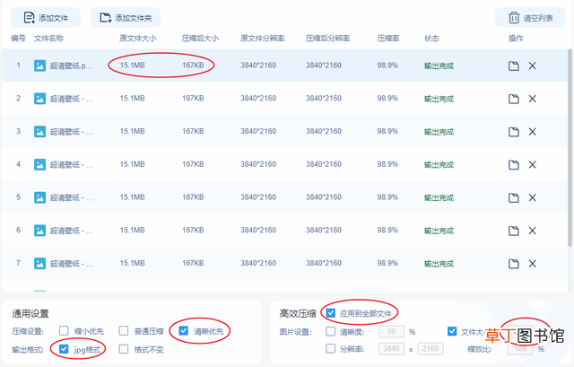Toggle the 清晰优先 checkbox
The height and width of the screenshot is (367, 574).
point(183,331)
